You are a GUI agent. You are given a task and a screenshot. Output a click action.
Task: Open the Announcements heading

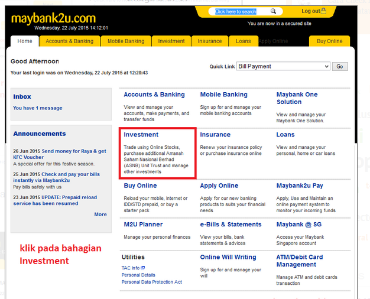tap(40, 134)
